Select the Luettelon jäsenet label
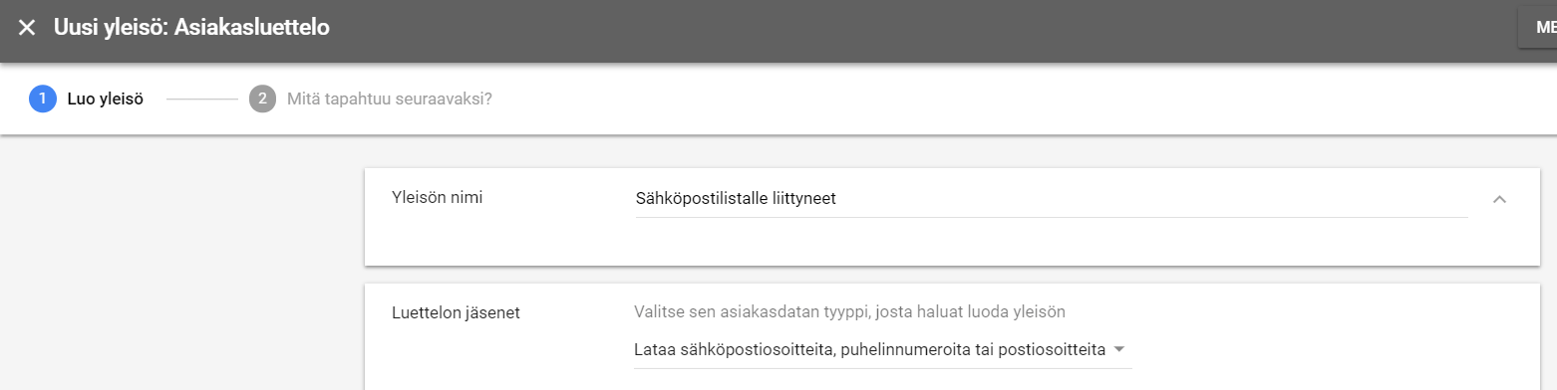 pyautogui.click(x=456, y=312)
